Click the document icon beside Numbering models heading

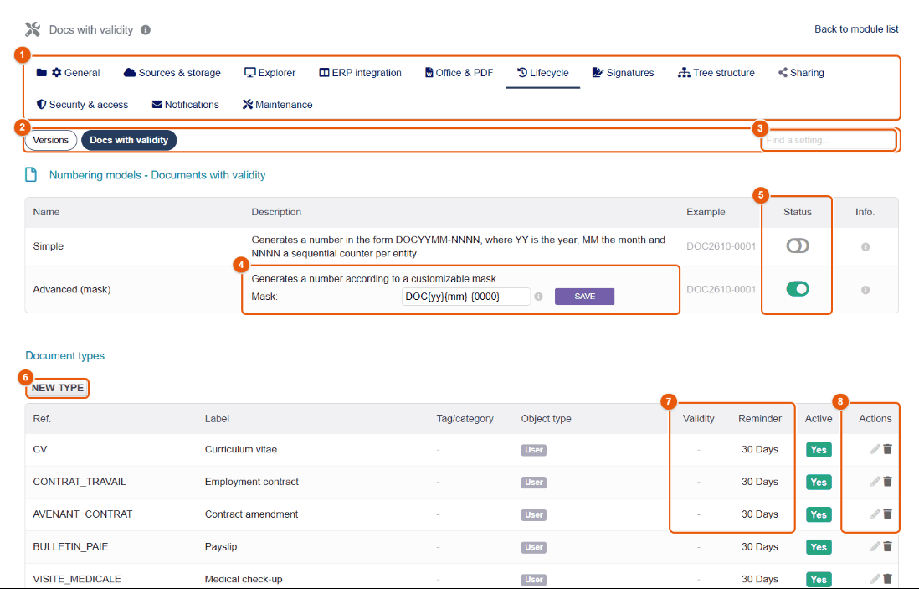pyautogui.click(x=31, y=175)
